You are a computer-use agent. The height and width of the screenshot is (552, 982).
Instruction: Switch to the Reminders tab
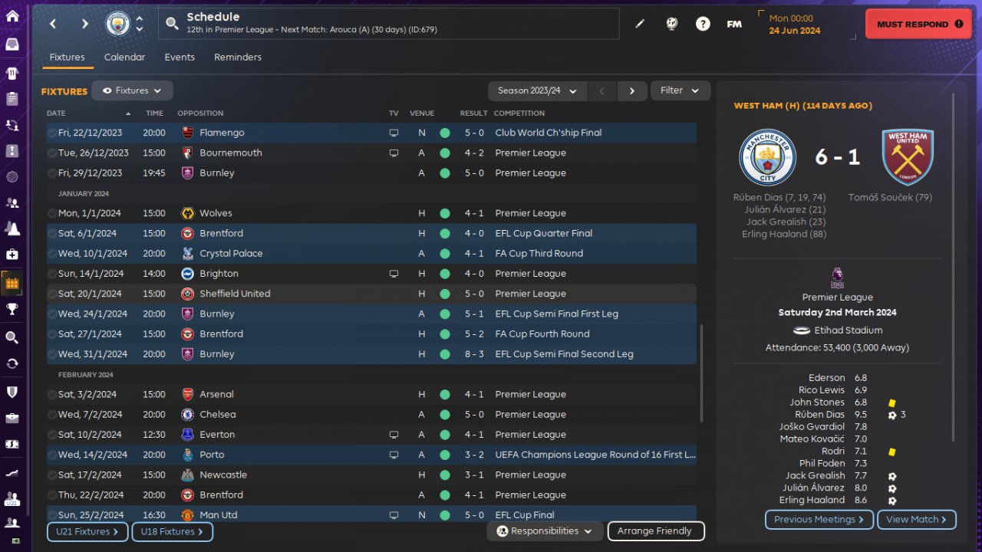(x=238, y=58)
